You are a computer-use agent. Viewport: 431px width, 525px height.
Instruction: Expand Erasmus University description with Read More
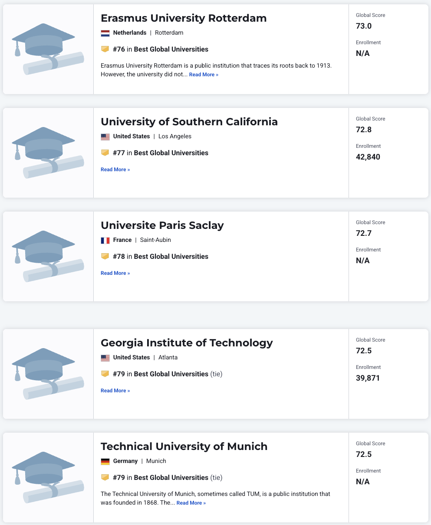point(204,75)
